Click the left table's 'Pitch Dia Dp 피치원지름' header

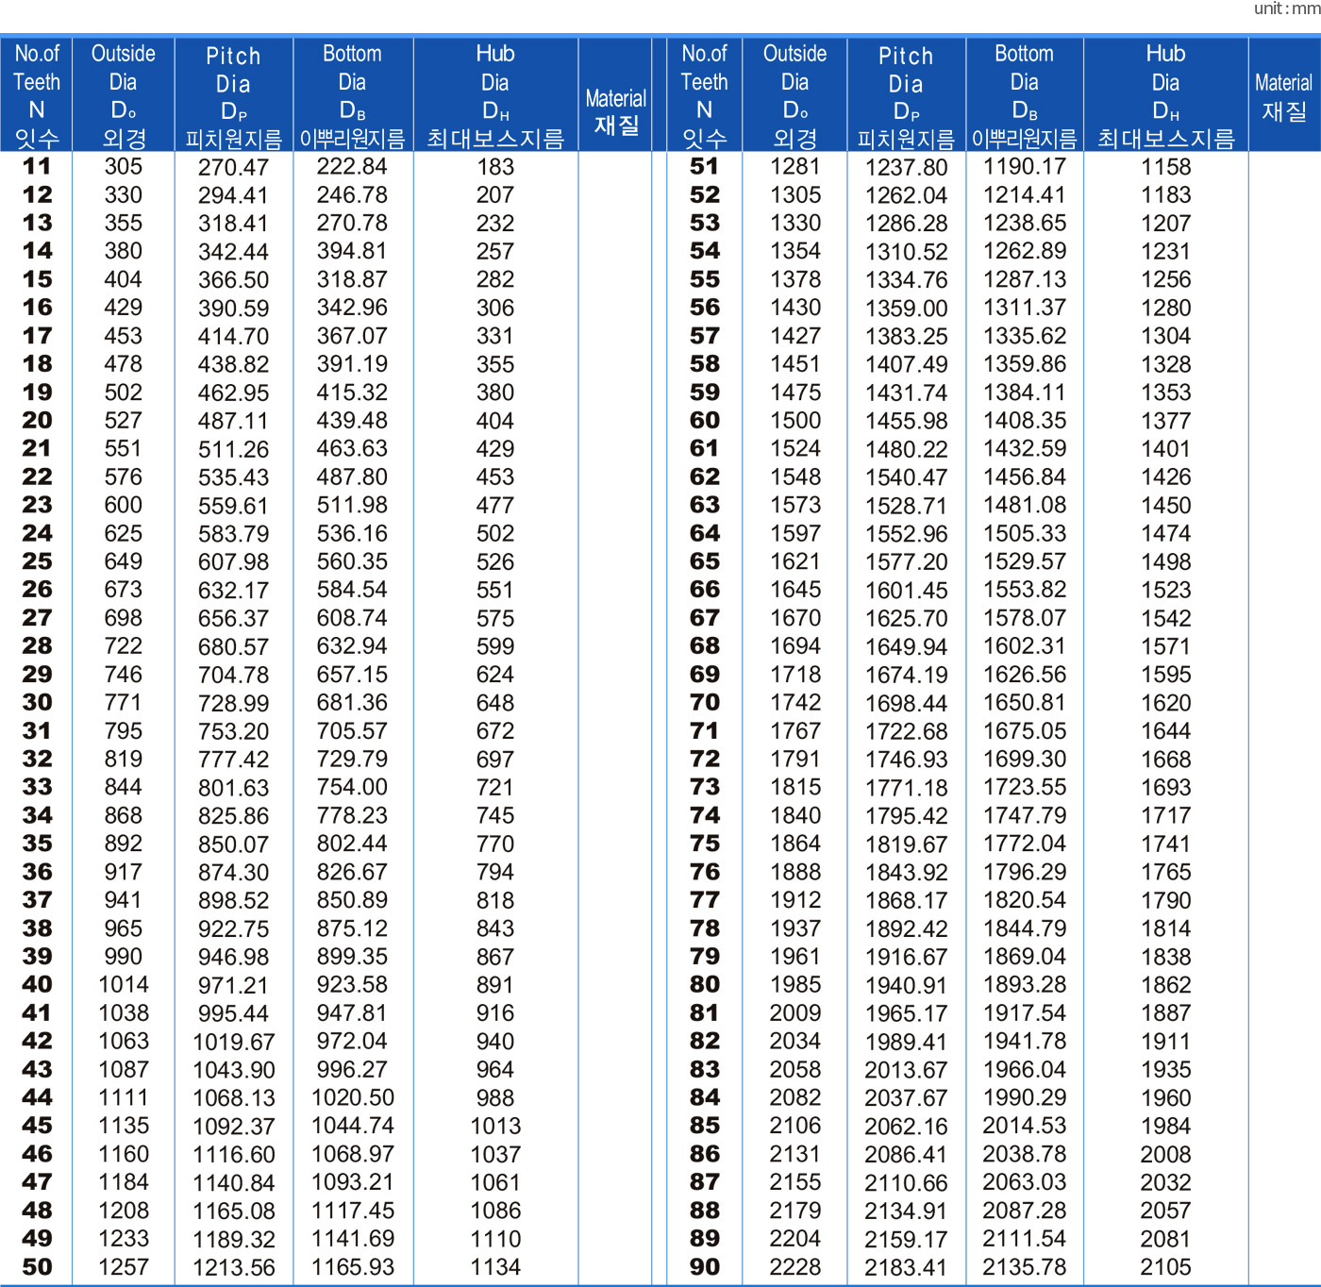click(x=234, y=95)
